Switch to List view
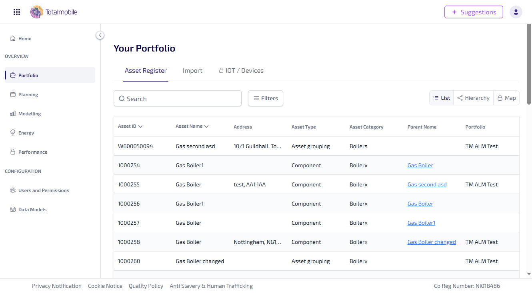532x293 pixels. point(442,98)
